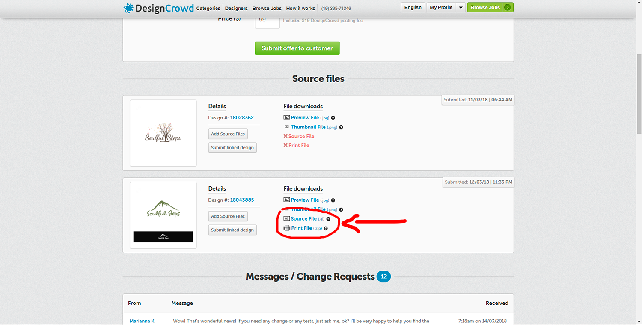Click the 'Message' column header
Screen dimensions: 642x325
coord(182,303)
